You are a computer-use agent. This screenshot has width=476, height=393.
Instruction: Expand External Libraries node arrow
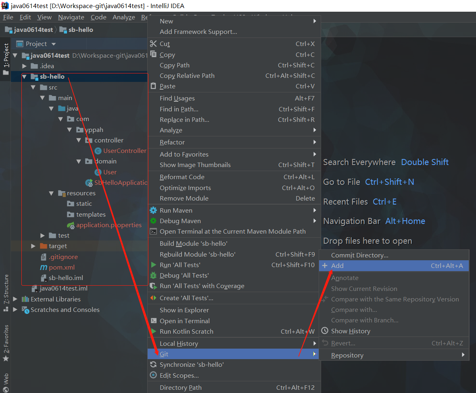click(15, 299)
